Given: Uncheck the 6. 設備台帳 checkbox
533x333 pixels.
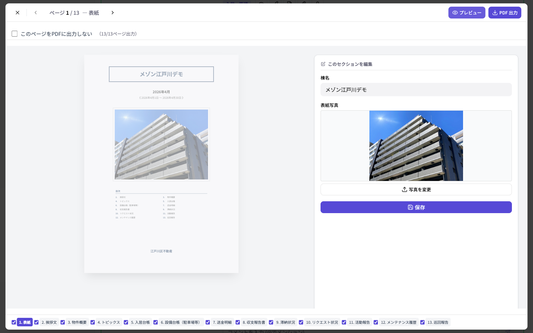Looking at the screenshot, I should point(155,322).
